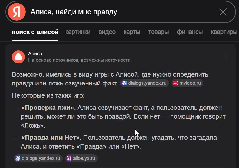
Task: Click the Alice avatar icon
Action: pyautogui.click(x=18, y=57)
